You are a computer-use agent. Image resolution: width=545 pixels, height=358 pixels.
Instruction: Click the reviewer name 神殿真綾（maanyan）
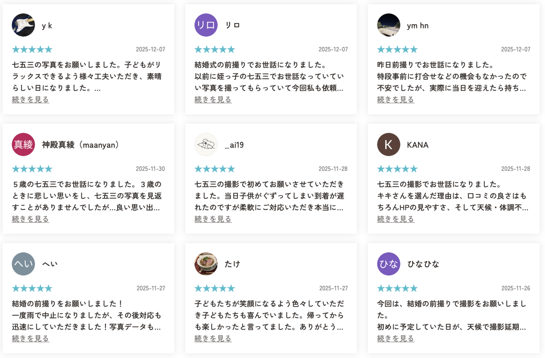click(81, 145)
